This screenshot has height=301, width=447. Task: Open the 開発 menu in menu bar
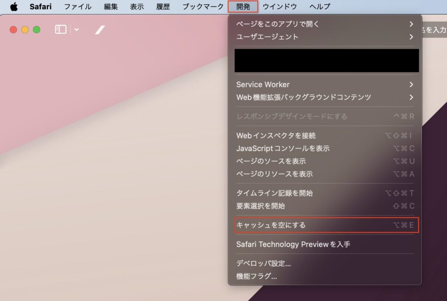pyautogui.click(x=243, y=7)
